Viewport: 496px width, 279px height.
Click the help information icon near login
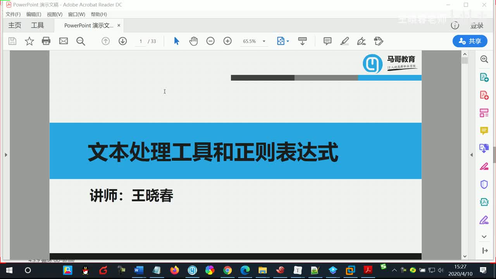tap(455, 25)
